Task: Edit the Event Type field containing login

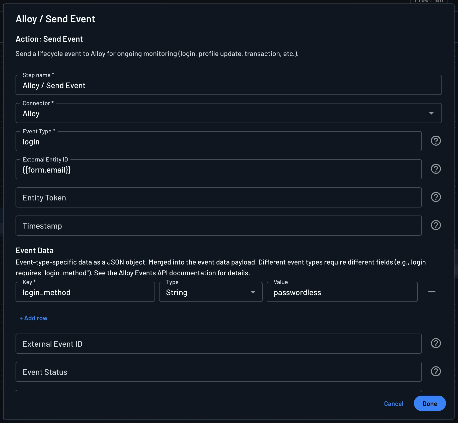Action: pyautogui.click(x=218, y=141)
